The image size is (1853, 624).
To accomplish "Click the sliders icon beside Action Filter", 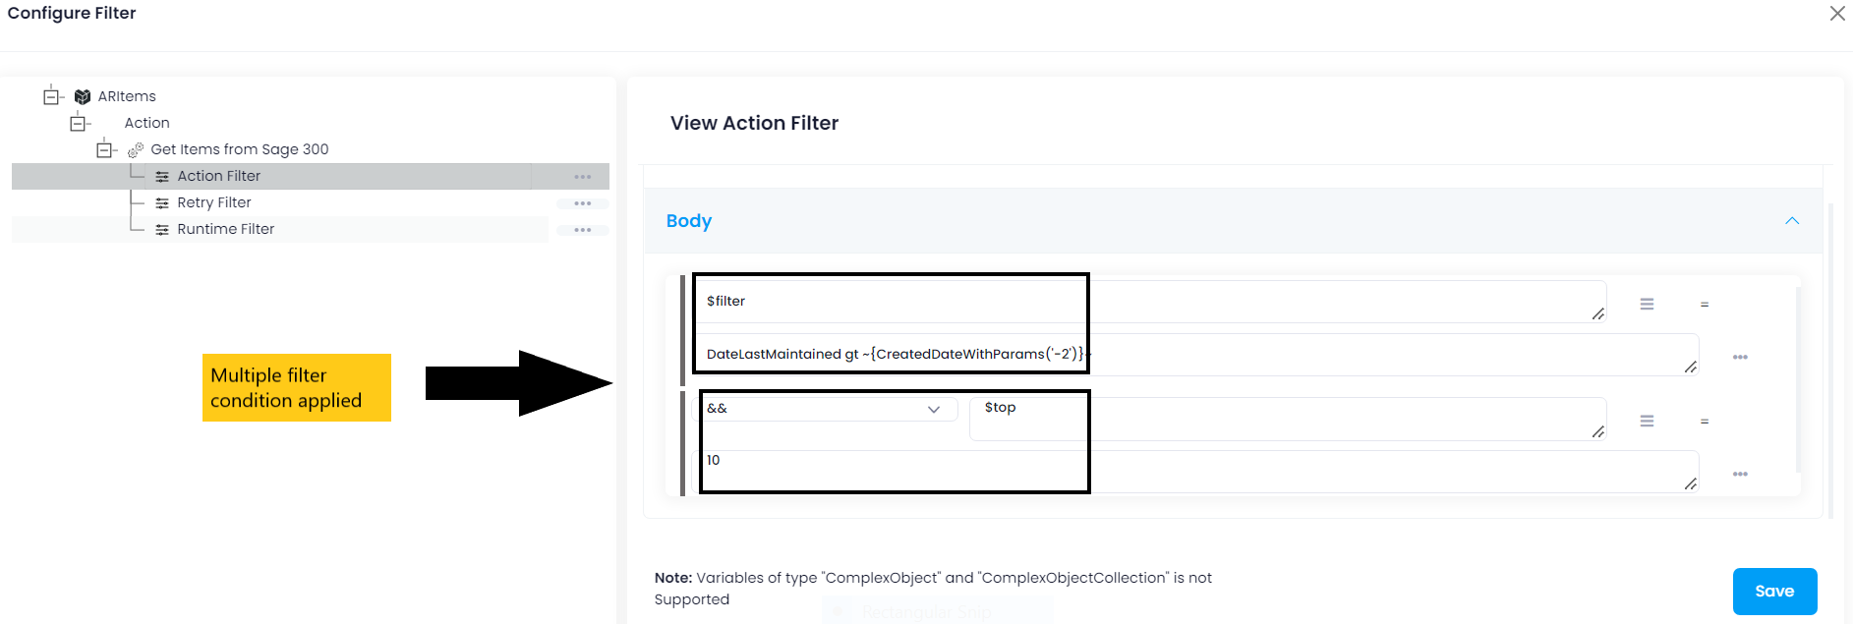I will pyautogui.click(x=161, y=175).
